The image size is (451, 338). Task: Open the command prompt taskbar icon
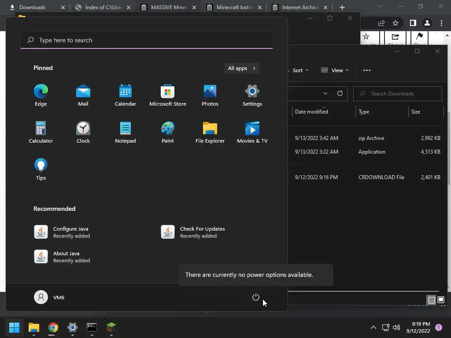(92, 327)
